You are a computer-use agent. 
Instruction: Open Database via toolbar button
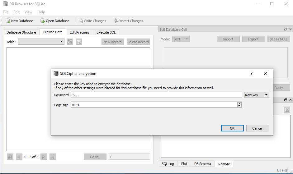tap(55, 21)
